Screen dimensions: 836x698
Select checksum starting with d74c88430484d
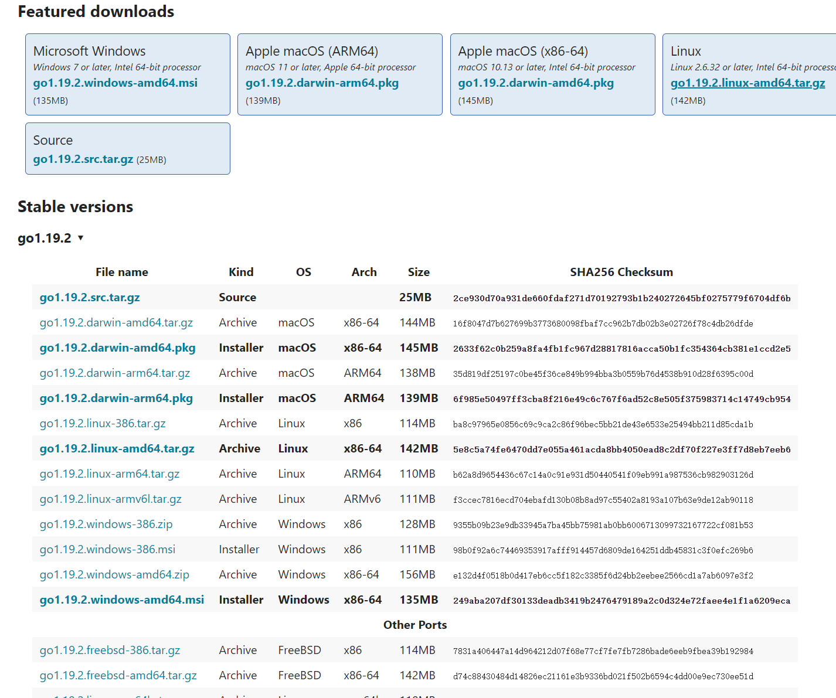603,676
